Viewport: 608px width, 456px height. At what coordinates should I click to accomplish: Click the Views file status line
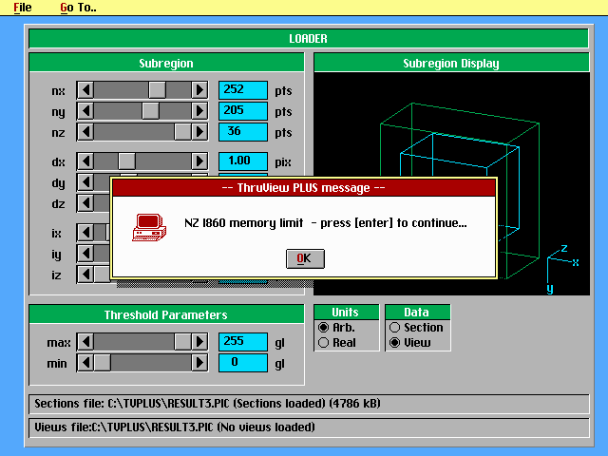pyautogui.click(x=309, y=427)
